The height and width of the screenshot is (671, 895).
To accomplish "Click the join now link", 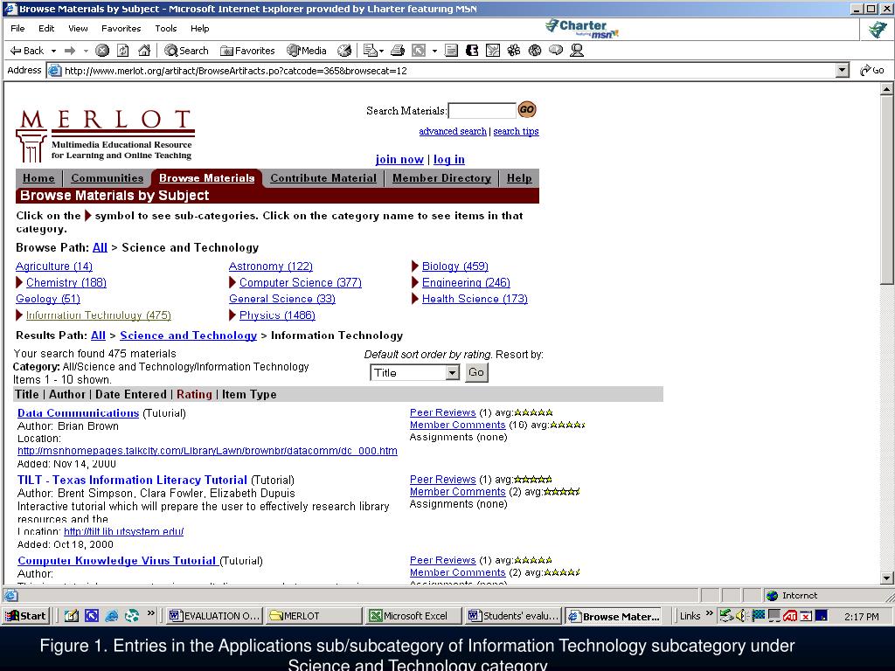I will coord(399,159).
